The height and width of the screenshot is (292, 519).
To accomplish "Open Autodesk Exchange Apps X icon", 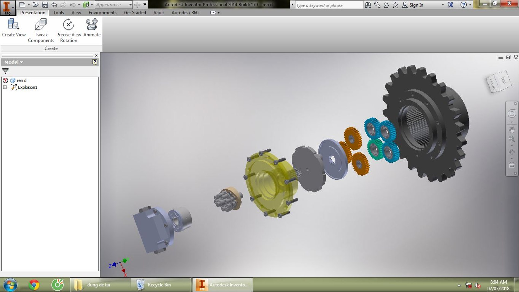I will (450, 5).
